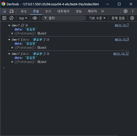Maximize the DevTools window
This screenshot has width=137, height=136.
119,4
